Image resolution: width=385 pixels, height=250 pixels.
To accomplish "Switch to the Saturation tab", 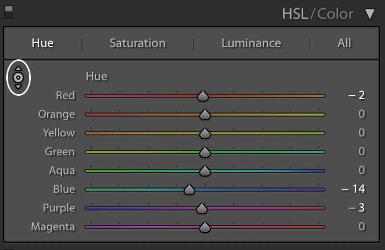I will pos(137,43).
